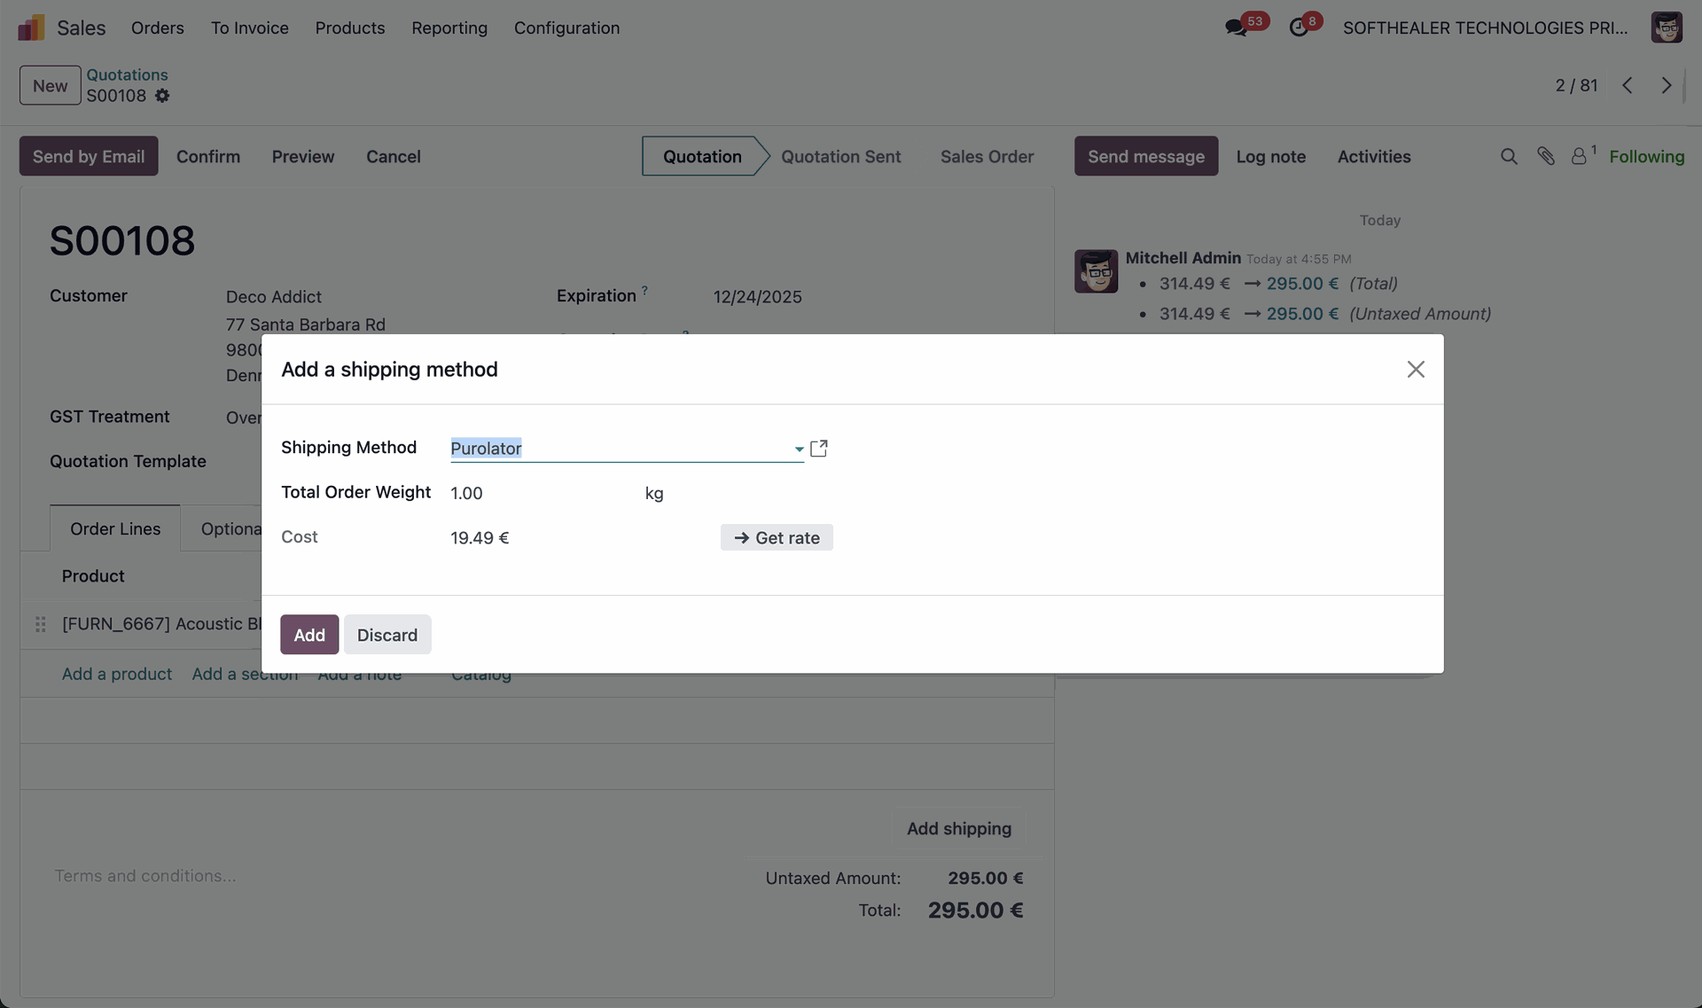The height and width of the screenshot is (1008, 1702).
Task: Open the followers person icon
Action: pyautogui.click(x=1579, y=157)
